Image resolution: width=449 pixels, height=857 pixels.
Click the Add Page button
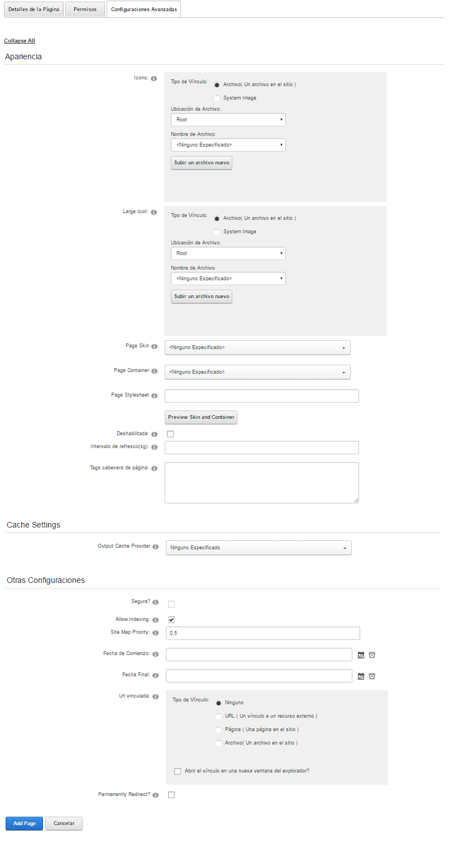point(25,823)
